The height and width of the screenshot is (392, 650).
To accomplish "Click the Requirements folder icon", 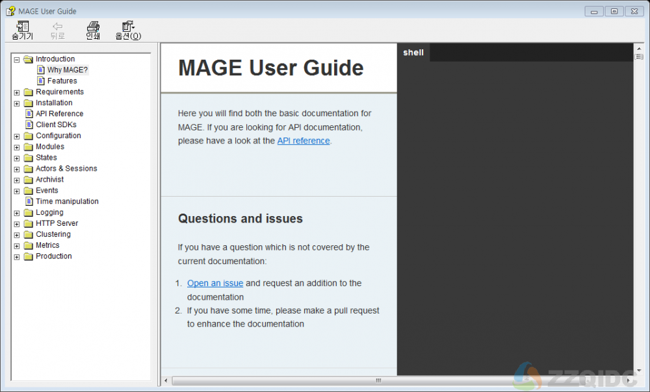I will pyautogui.click(x=28, y=92).
